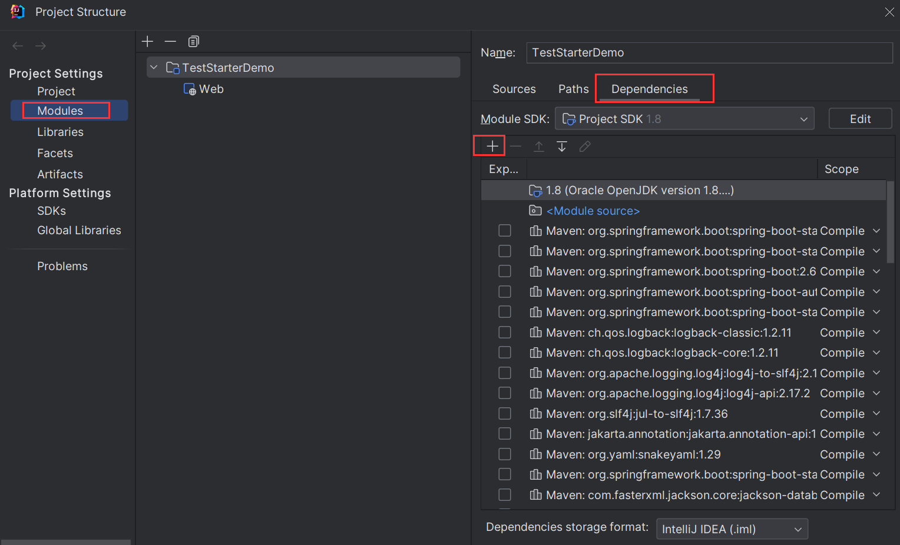Open scope dropdown for log4j-api
The height and width of the screenshot is (545, 900).
pyautogui.click(x=876, y=393)
